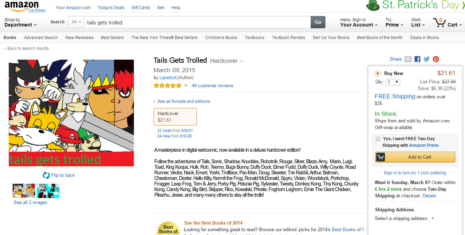Click the Amazon logo
This screenshot has height=235, width=465.
(22, 5)
